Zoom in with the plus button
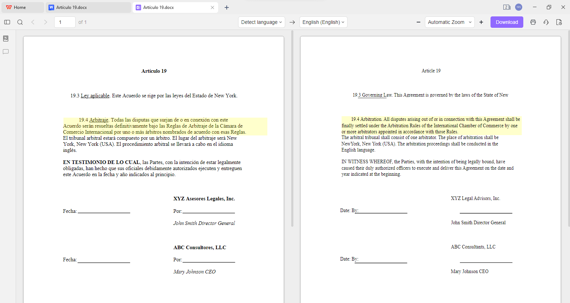The height and width of the screenshot is (303, 570). [x=481, y=22]
